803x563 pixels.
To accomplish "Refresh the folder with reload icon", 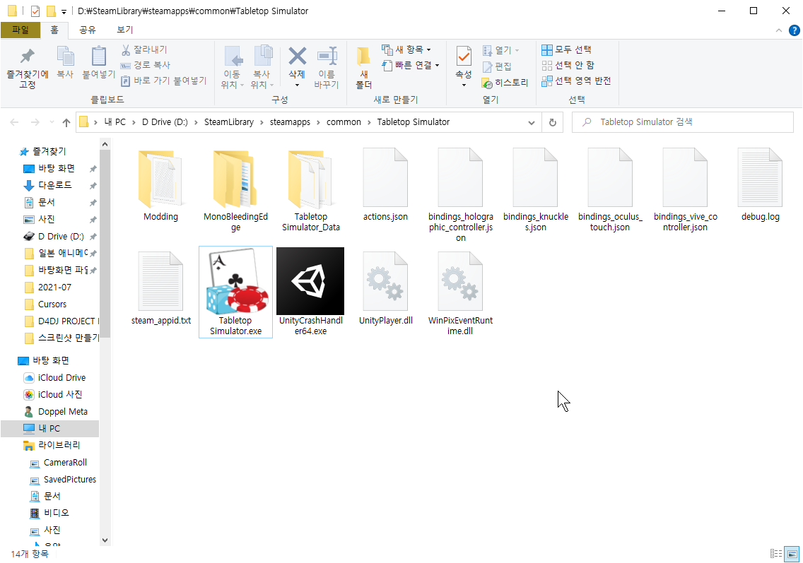I will (553, 122).
